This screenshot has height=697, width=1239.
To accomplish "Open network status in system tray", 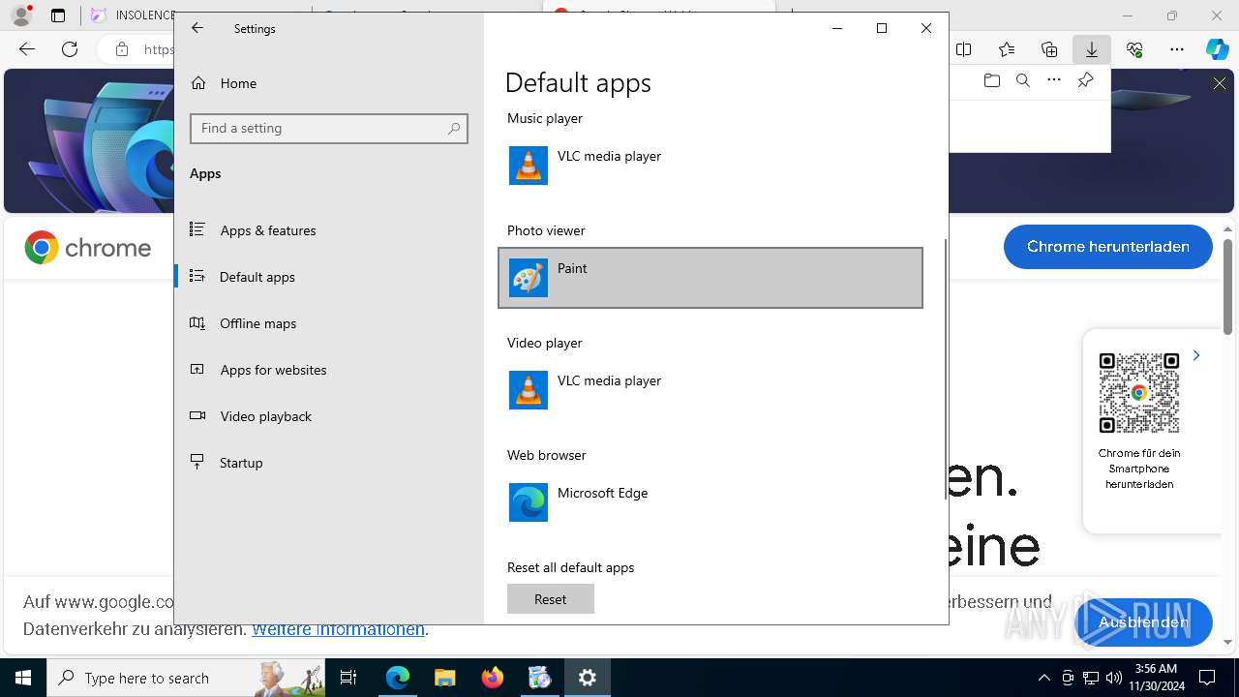I will tap(1091, 678).
